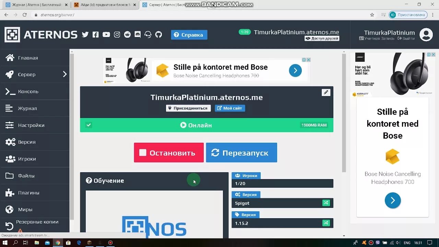
Task: Open File Explorer from taskbar
Action: pos(37,243)
